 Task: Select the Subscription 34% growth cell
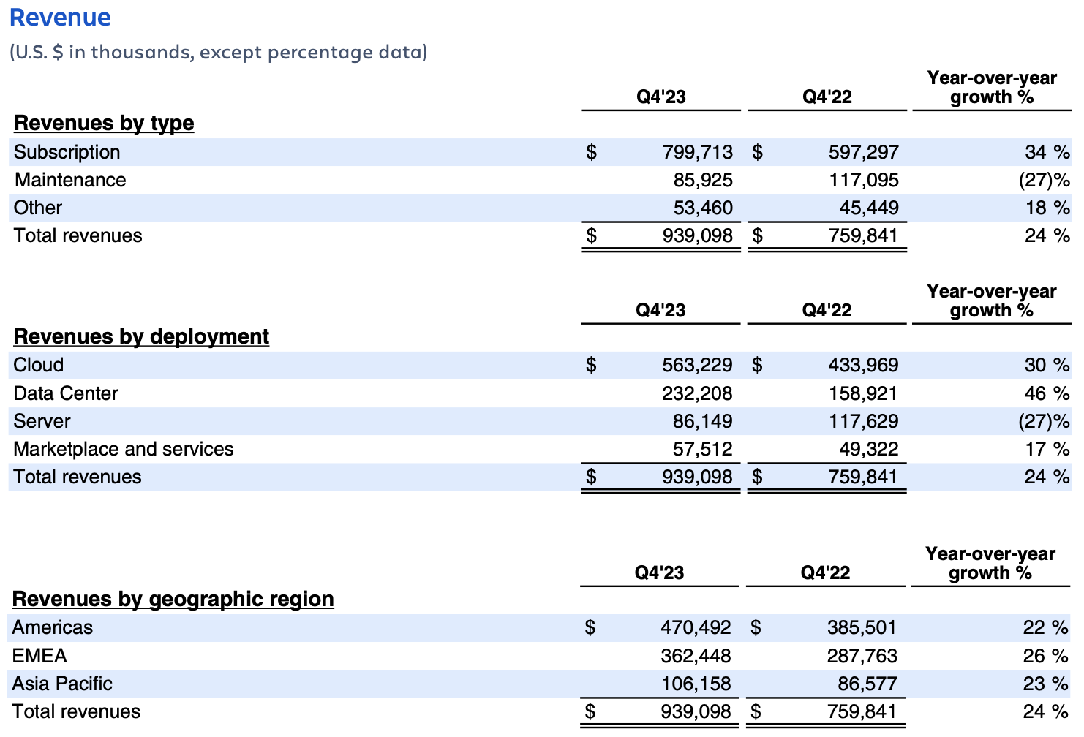point(1046,152)
